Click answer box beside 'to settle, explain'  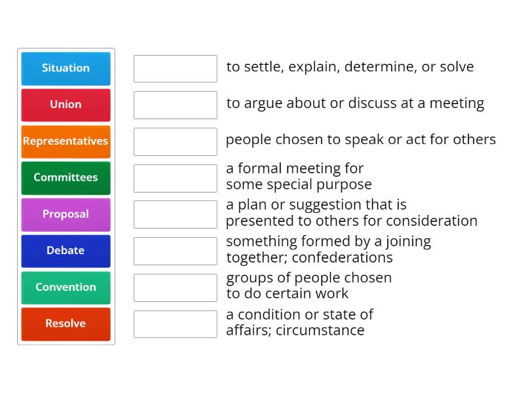pos(175,69)
